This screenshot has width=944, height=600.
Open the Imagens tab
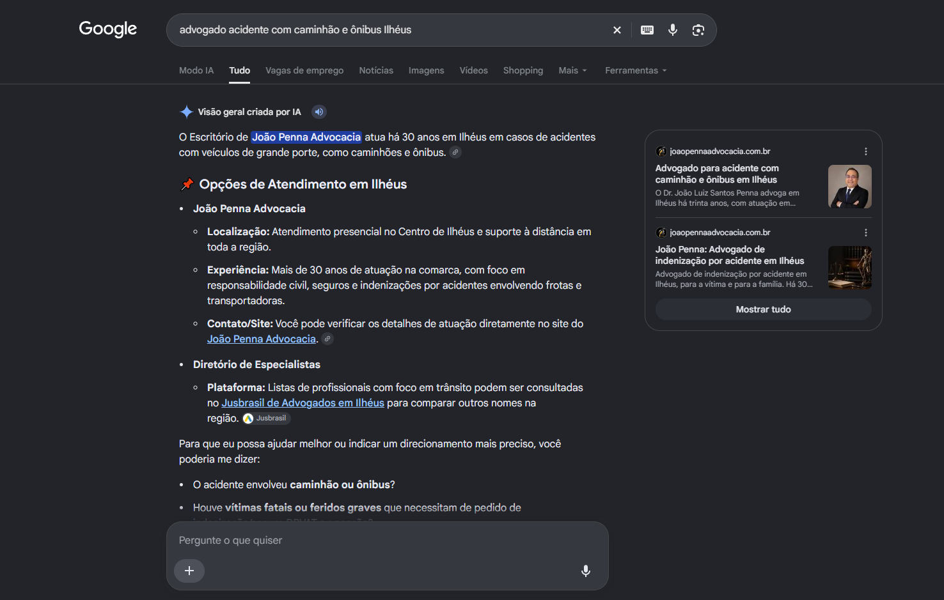[x=427, y=70]
